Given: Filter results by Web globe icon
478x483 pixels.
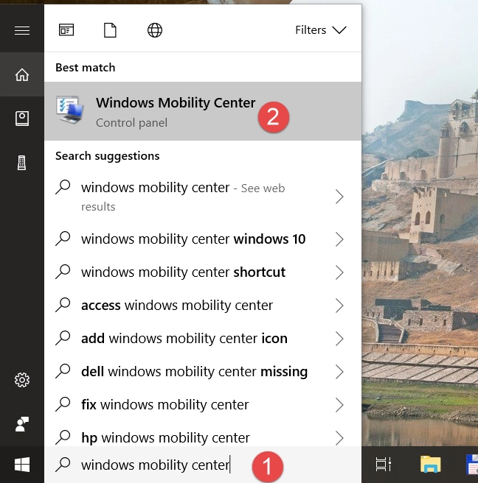Looking at the screenshot, I should (155, 30).
